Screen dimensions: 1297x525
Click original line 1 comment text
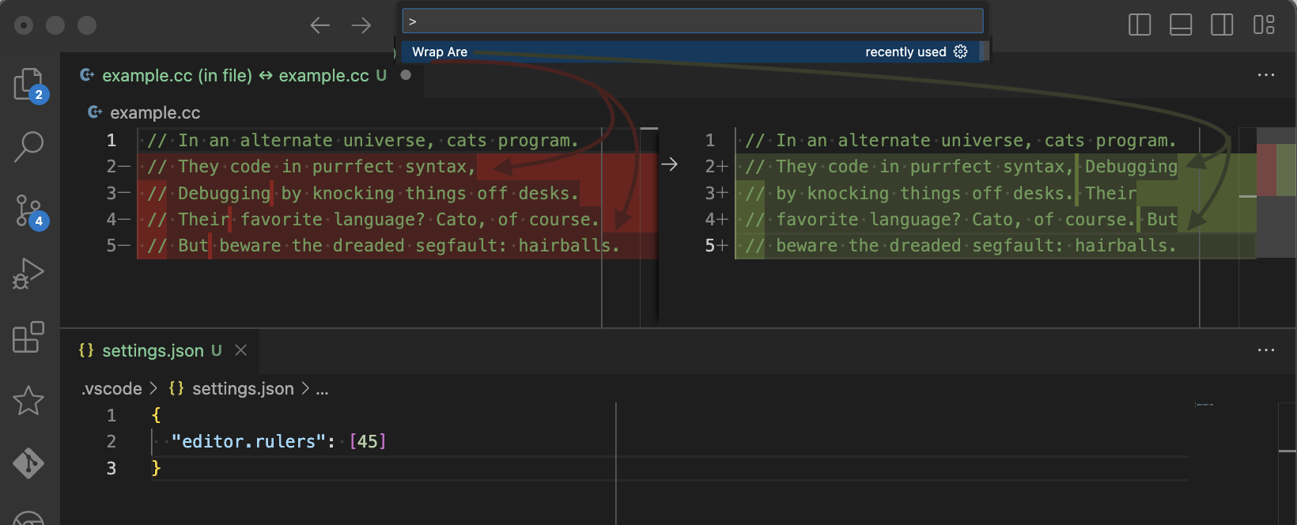pyautogui.click(x=363, y=141)
